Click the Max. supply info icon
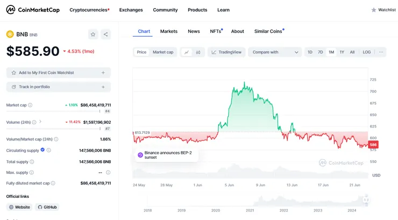Viewport: 398px width, 220px height. pos(32,173)
